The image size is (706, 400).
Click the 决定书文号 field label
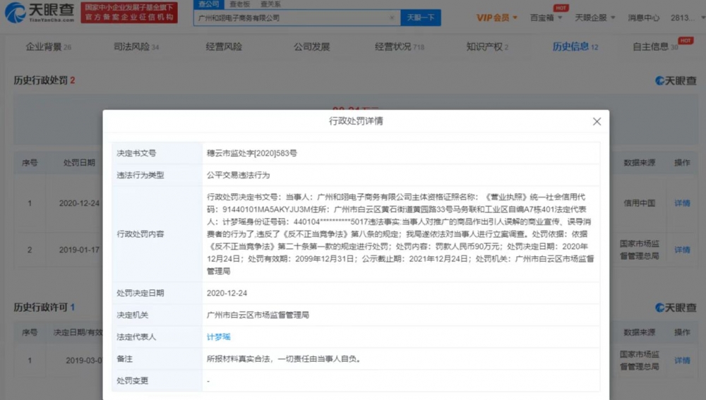[136, 153]
